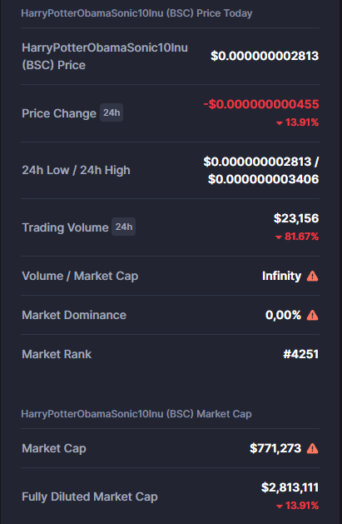This screenshot has width=342, height=524.
Task: Click the warning icon next to Market Cap value
Action: click(312, 448)
